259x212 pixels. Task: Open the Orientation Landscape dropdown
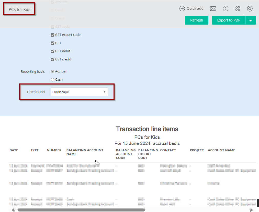[80, 92]
